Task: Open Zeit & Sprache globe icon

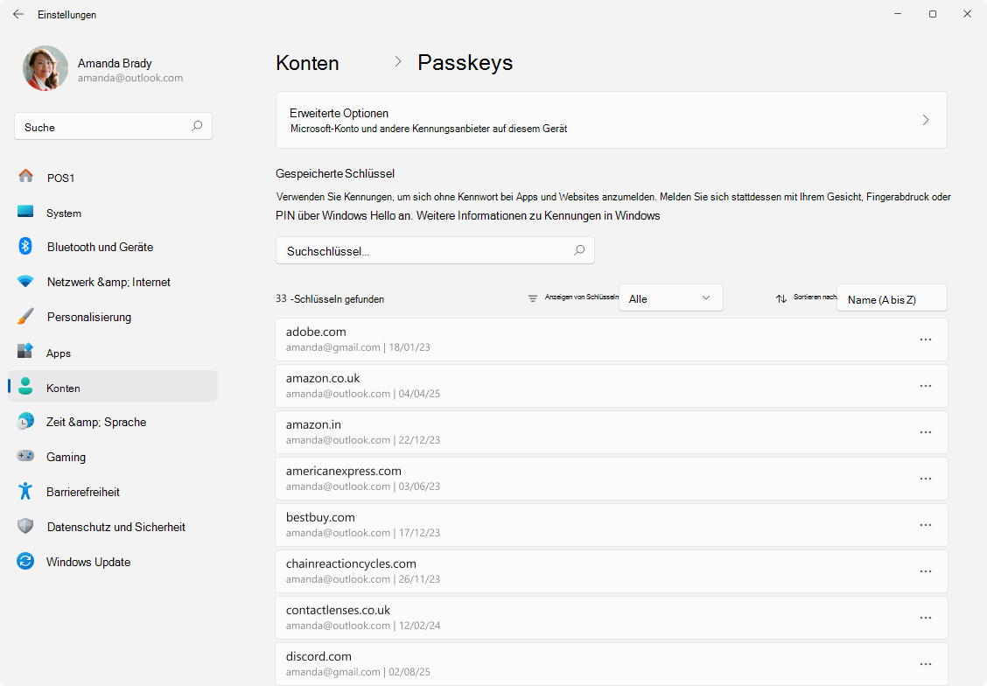Action: [25, 421]
